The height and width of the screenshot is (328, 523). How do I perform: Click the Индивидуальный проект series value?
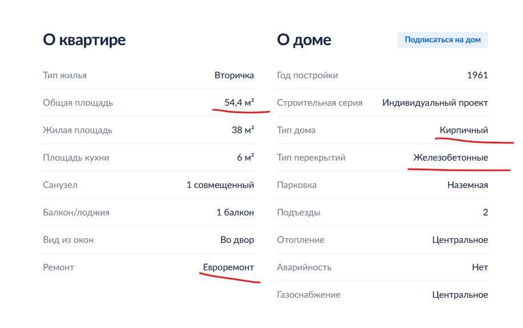pyautogui.click(x=435, y=103)
